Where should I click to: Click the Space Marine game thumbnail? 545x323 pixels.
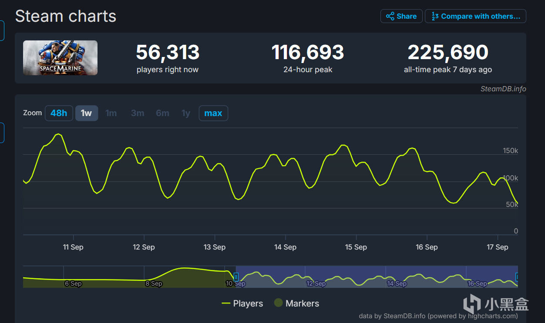(x=60, y=58)
